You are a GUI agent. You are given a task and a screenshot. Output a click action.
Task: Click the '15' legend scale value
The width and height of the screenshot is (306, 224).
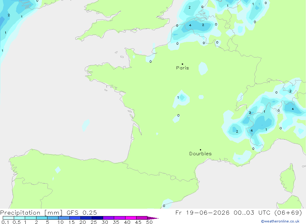[72, 222]
